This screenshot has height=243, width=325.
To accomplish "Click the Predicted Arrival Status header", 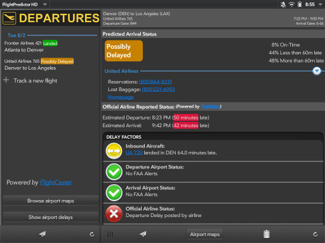I will point(129,34).
